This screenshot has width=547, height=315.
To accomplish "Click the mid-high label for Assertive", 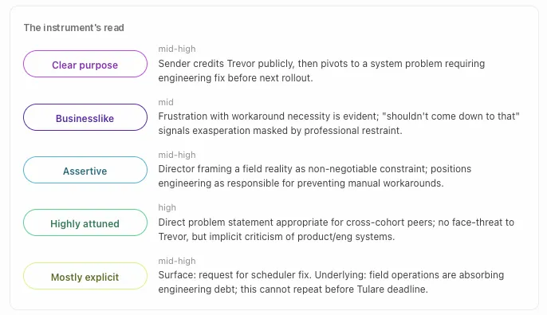I will (177, 155).
